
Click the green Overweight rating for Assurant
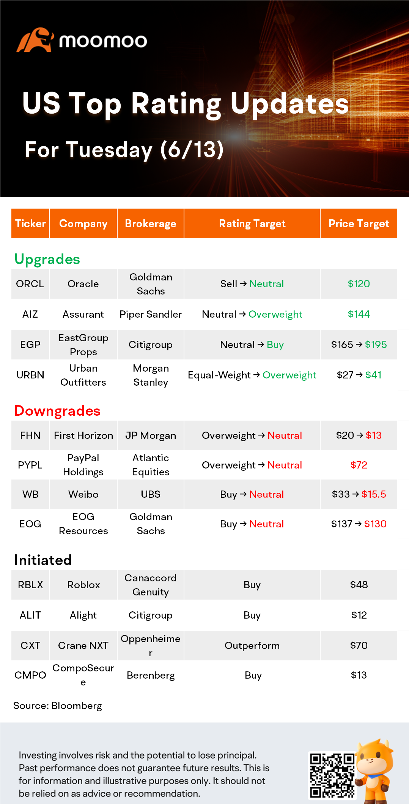275,314
